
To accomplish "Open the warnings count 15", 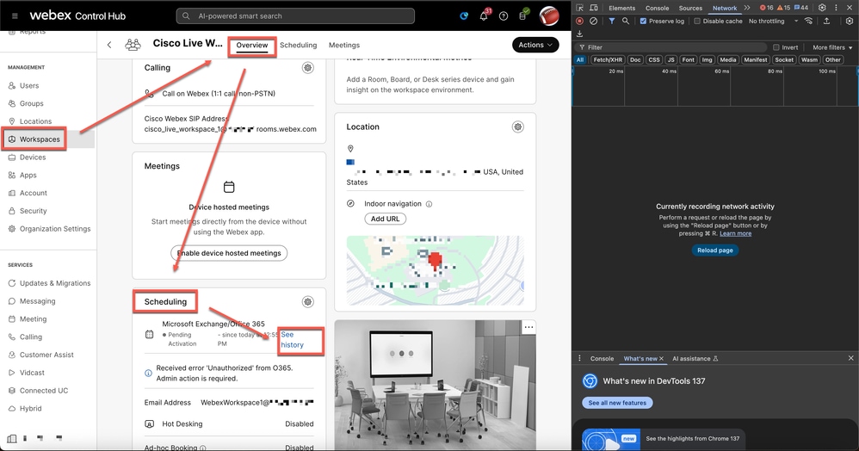I will click(784, 8).
